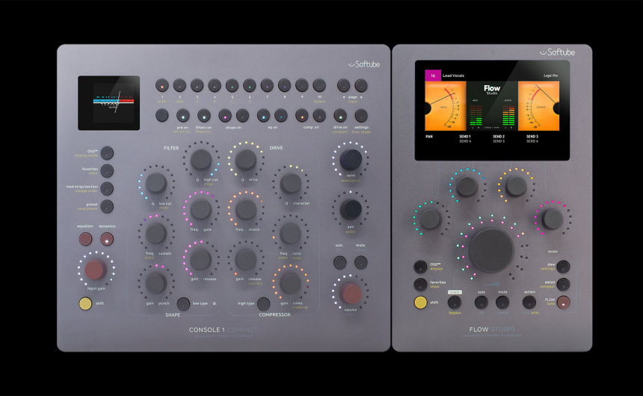The width and height of the screenshot is (643, 396).
Task: Hit the yellow shift button on Flow Studio
Action: tap(420, 302)
